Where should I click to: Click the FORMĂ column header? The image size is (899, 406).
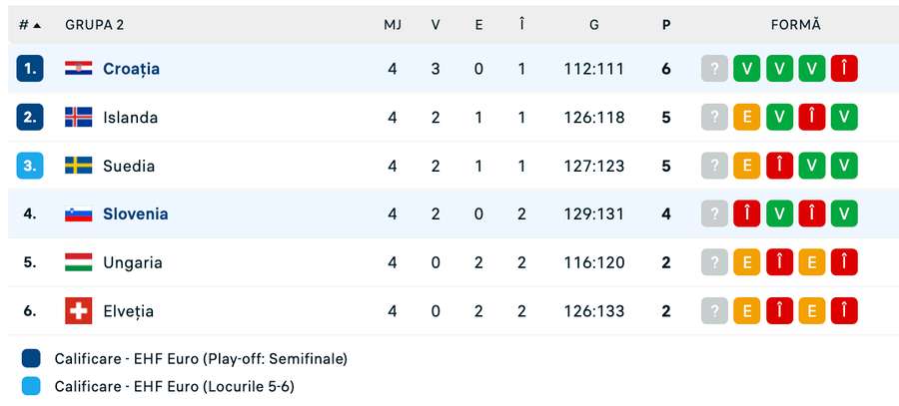pos(795,25)
